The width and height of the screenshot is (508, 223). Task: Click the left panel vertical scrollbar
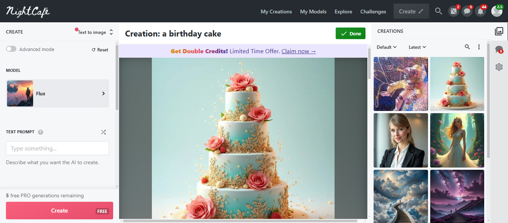(117, 78)
